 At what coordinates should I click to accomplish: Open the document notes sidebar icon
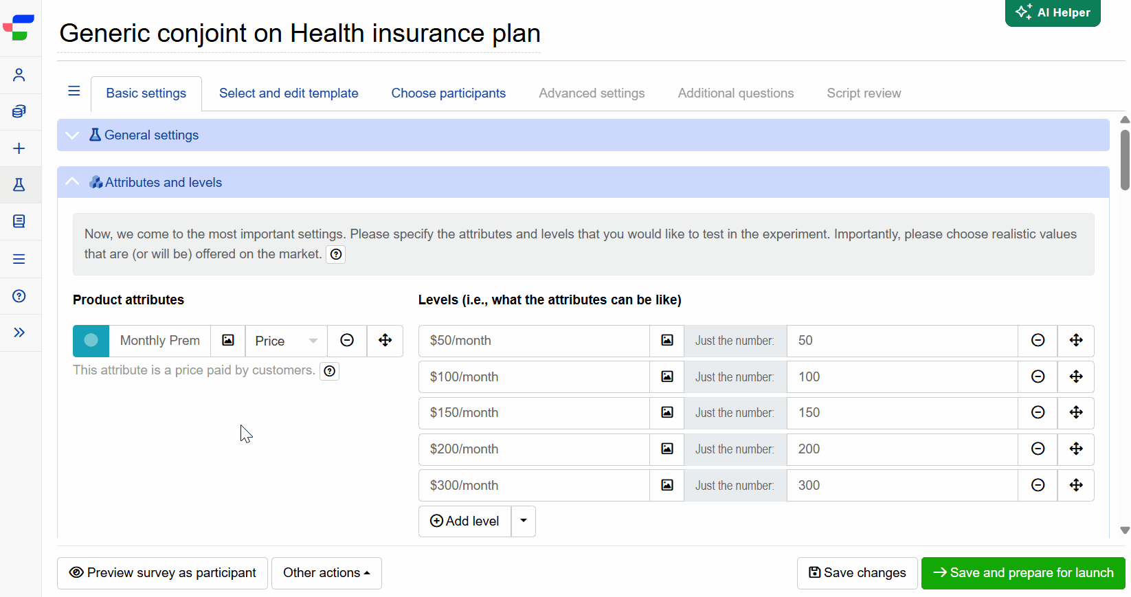coord(19,221)
